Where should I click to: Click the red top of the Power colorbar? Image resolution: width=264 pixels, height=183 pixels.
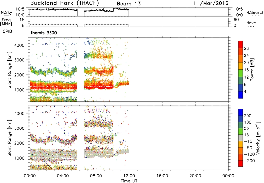coord(241,44)
